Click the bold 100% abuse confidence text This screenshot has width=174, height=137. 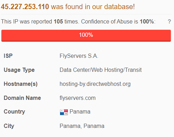(x=147, y=22)
